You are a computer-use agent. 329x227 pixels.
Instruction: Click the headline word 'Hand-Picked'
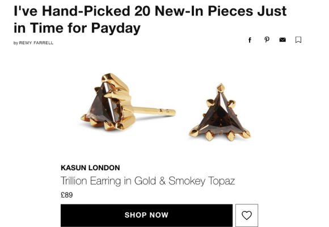click(86, 11)
